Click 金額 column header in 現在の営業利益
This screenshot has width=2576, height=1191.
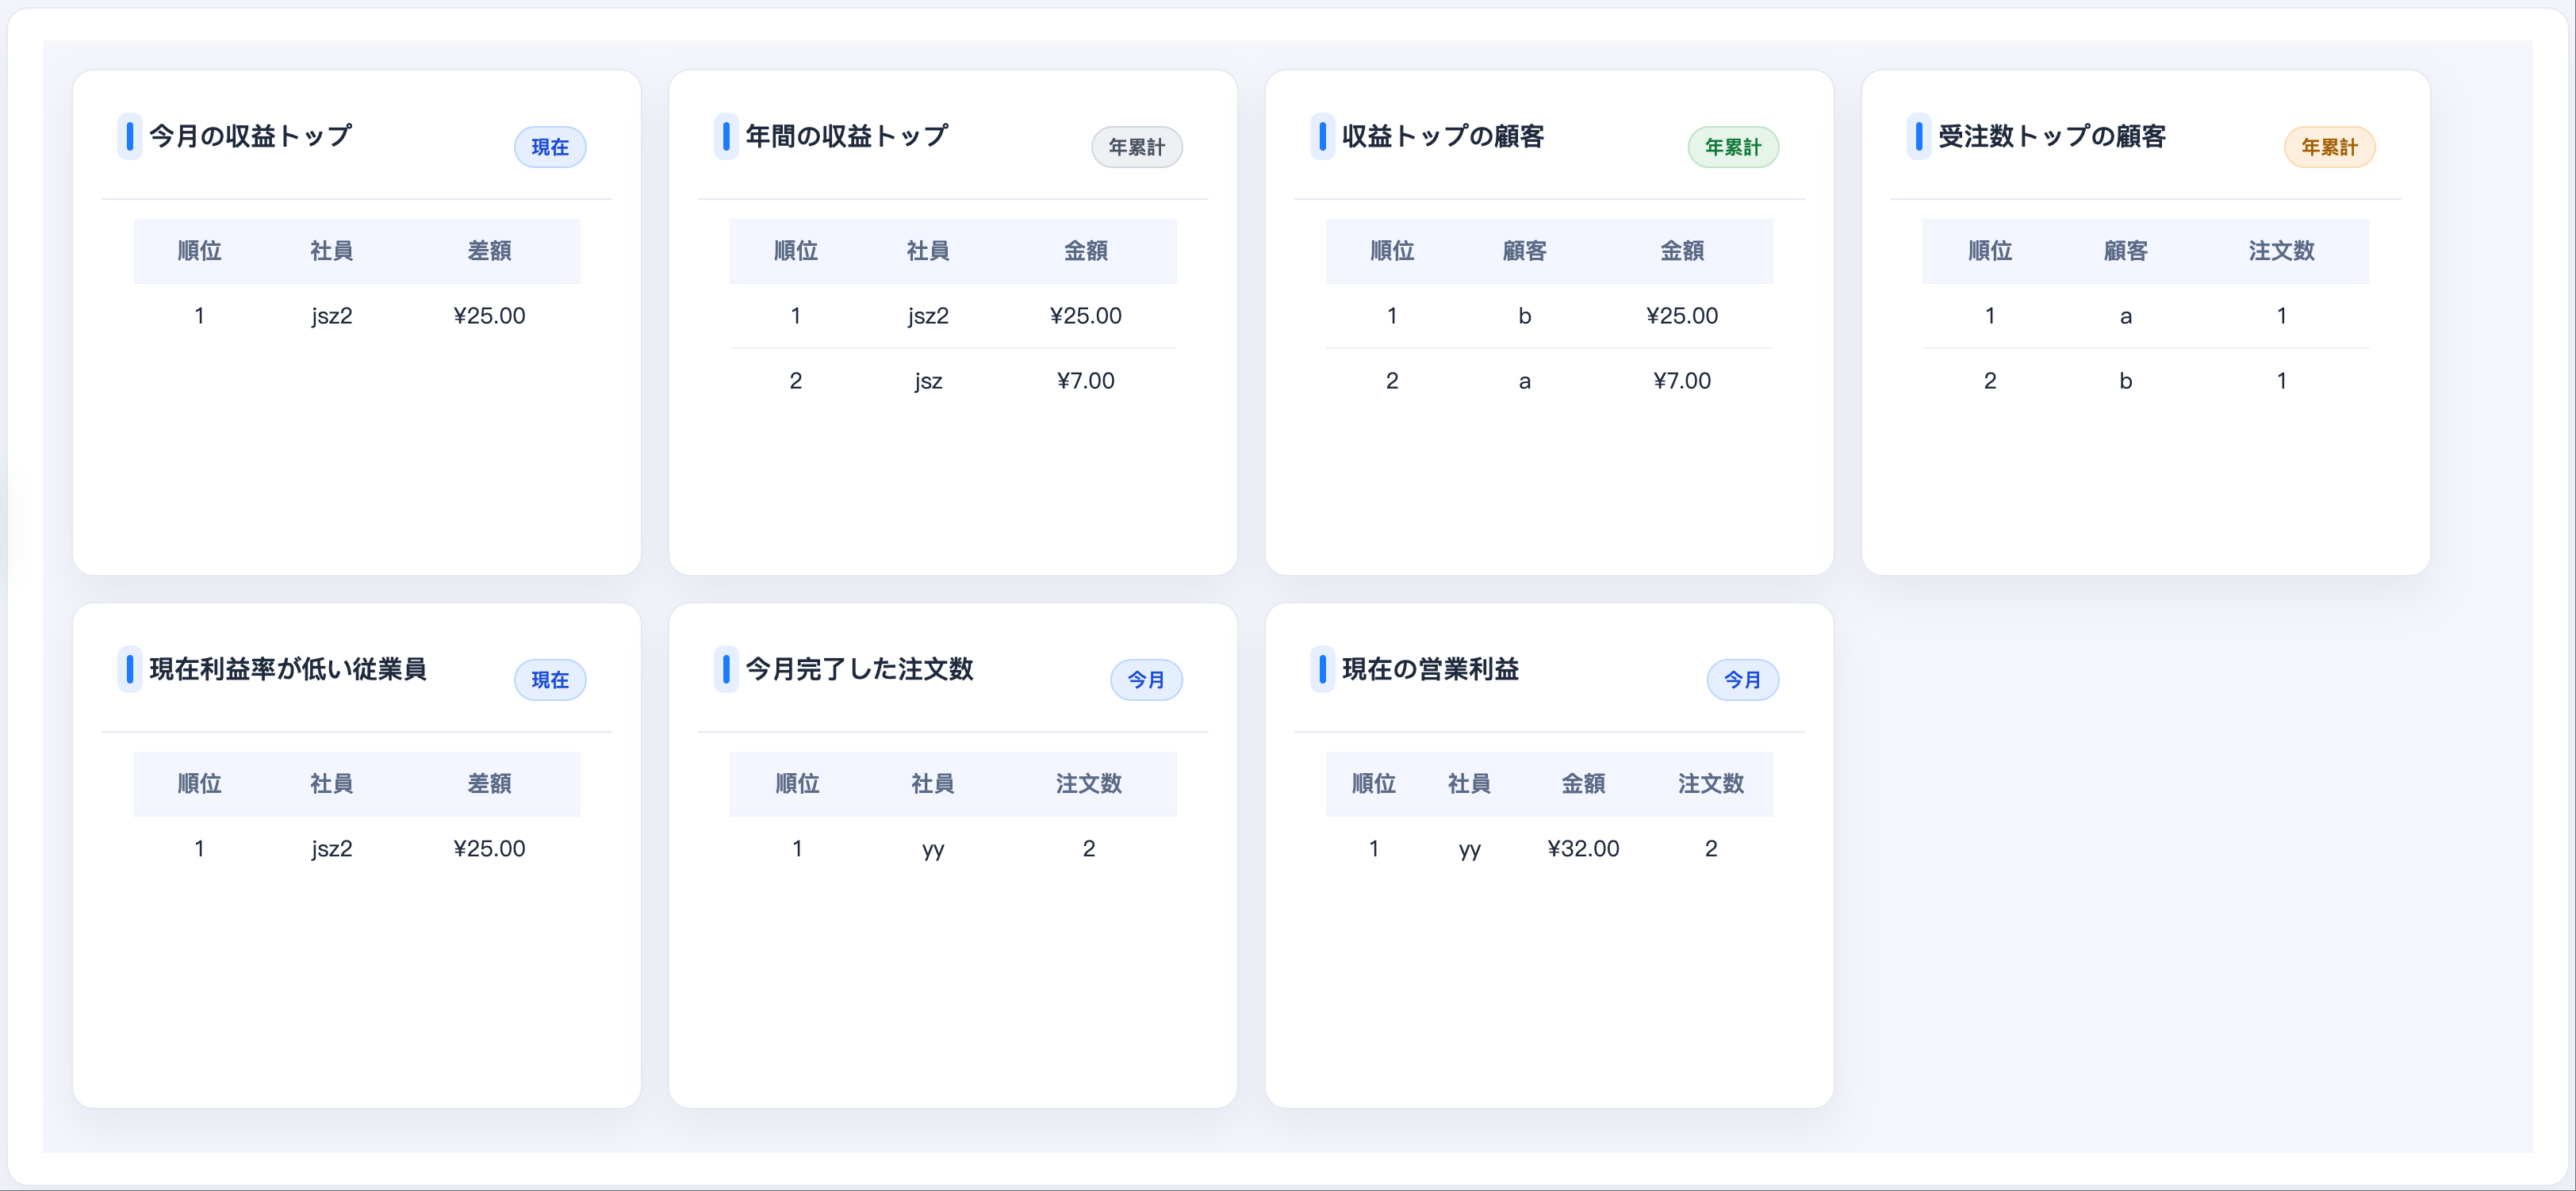point(1583,784)
